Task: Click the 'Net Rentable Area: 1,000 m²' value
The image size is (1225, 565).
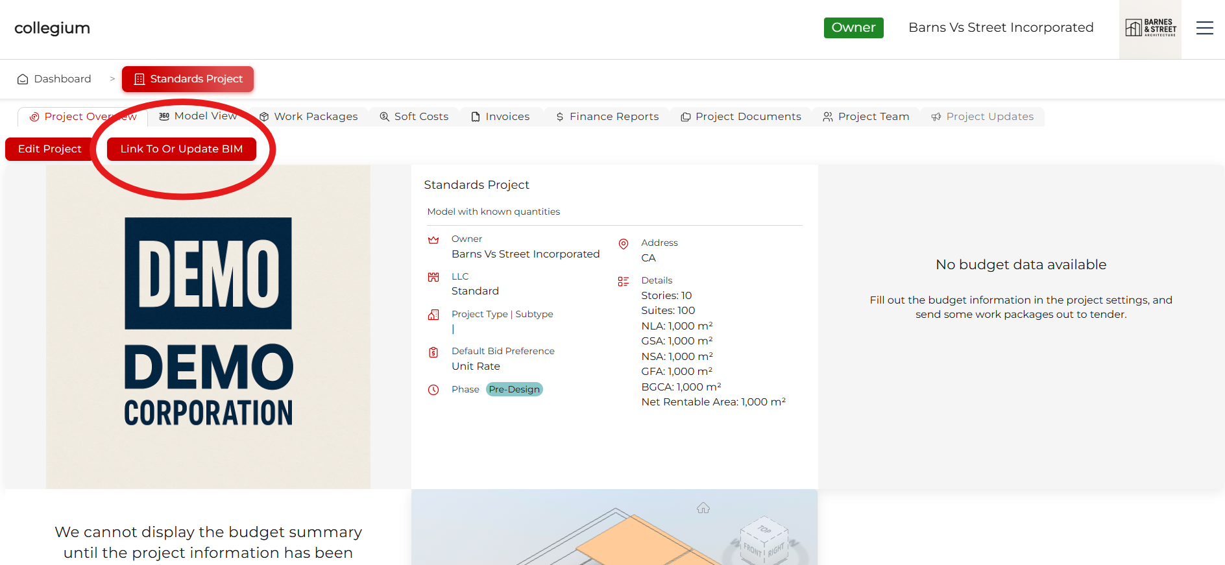Action: pyautogui.click(x=714, y=402)
